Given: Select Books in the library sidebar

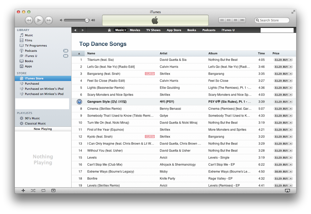Looking at the screenshot, I should point(43,61).
